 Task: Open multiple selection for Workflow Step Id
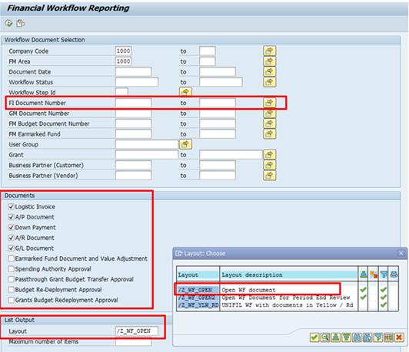[x=185, y=92]
